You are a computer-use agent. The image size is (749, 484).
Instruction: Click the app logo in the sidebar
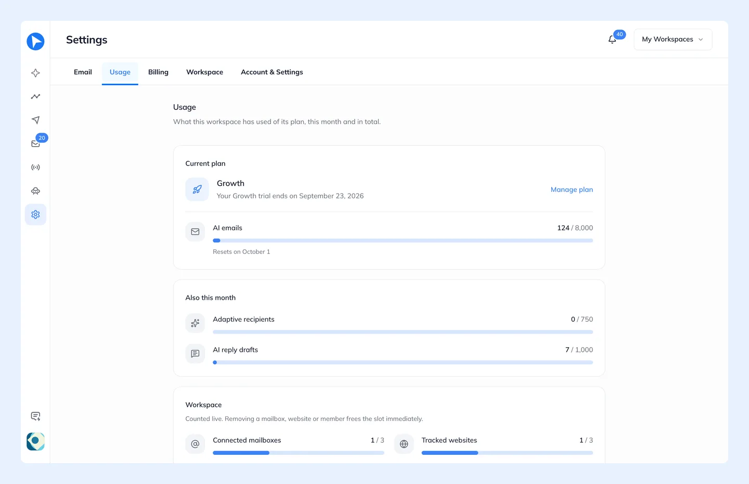coord(35,41)
